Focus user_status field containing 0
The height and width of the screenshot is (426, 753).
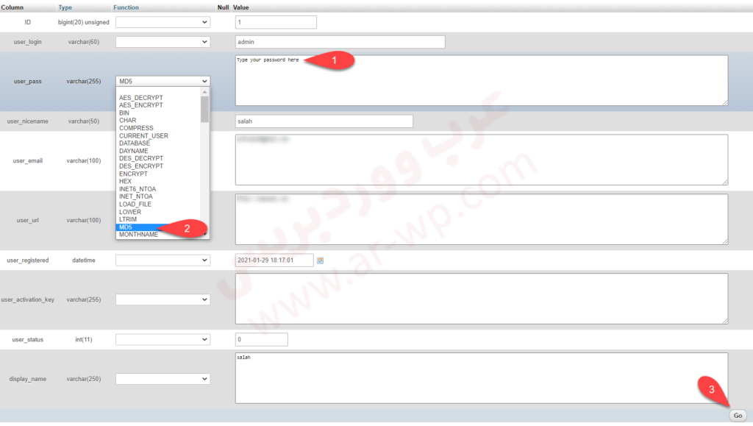pos(262,340)
